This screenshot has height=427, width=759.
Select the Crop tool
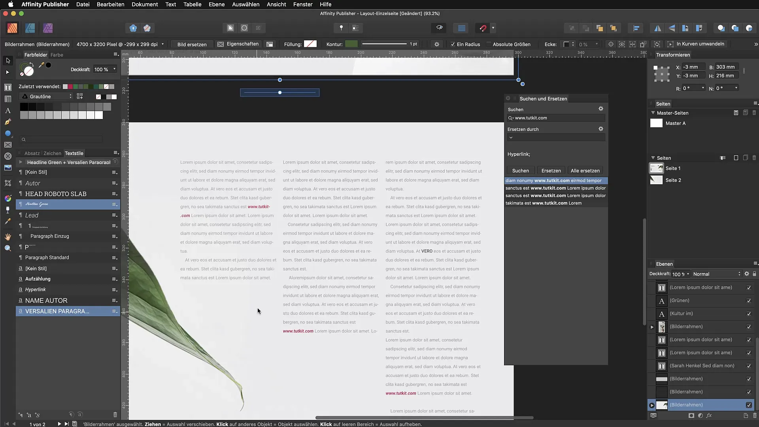(8, 183)
